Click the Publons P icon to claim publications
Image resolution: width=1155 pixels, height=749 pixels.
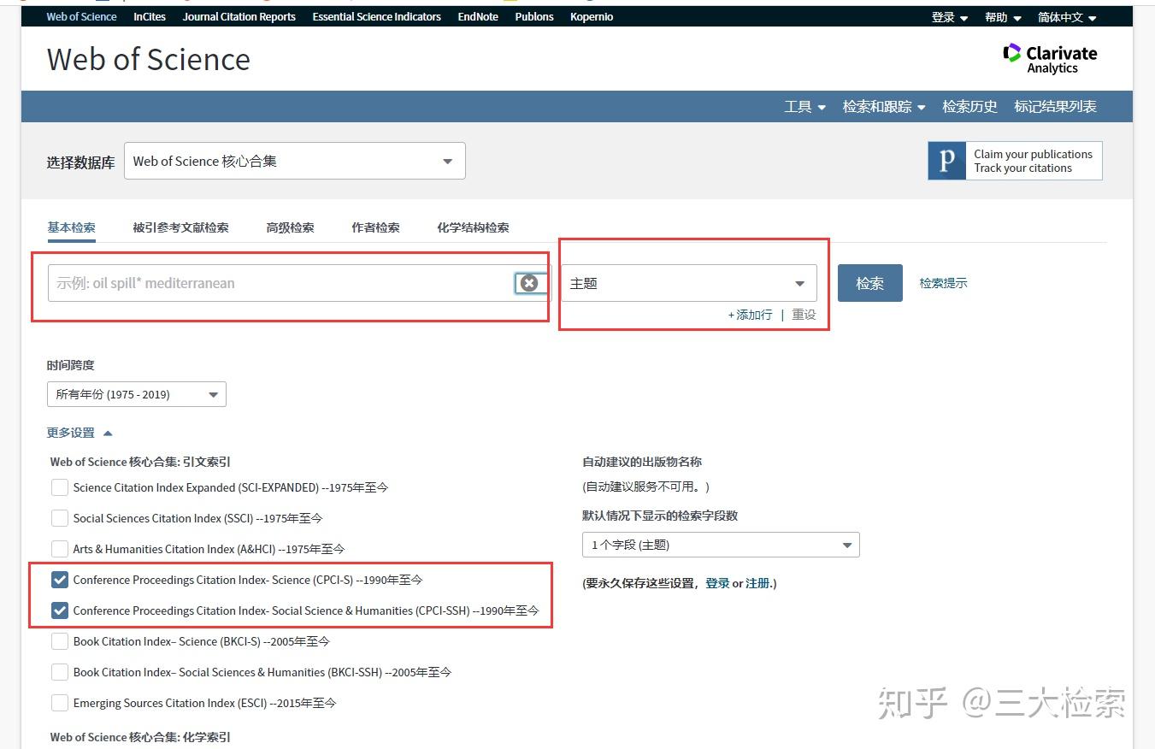coord(946,160)
